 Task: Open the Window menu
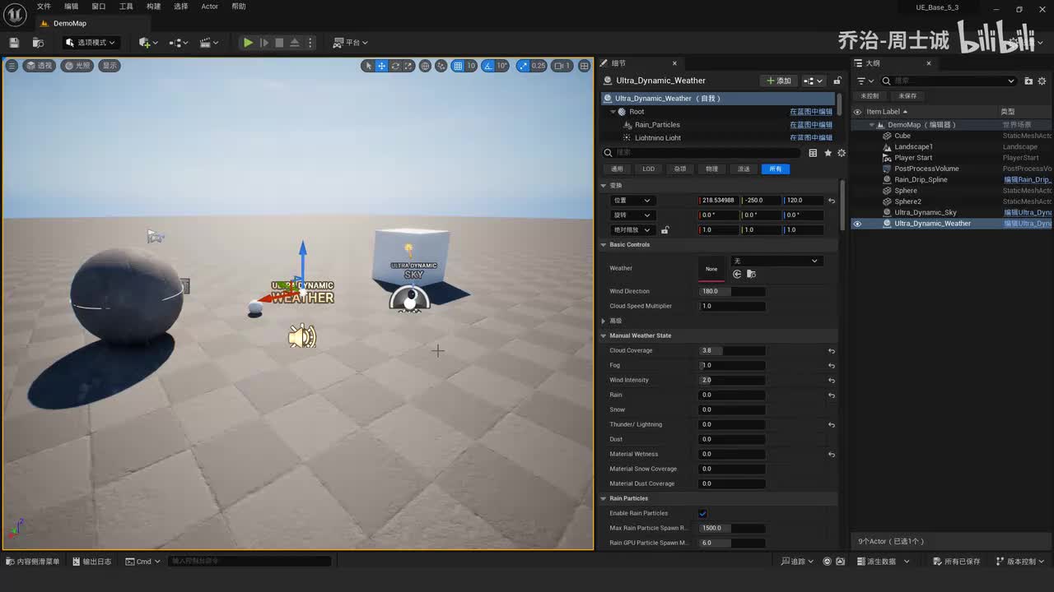pos(99,7)
